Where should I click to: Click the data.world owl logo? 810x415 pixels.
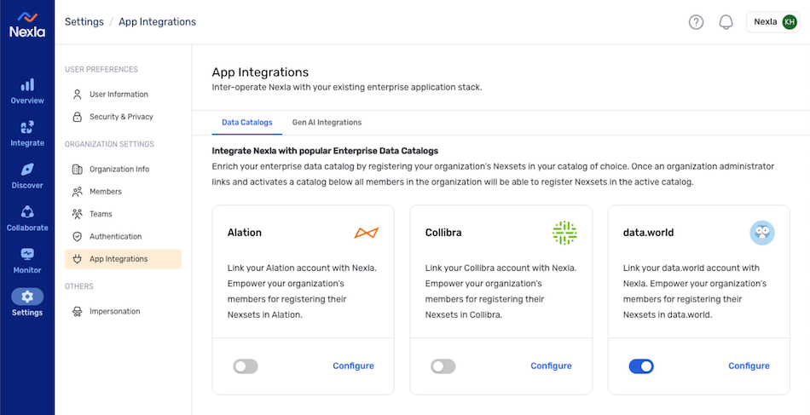(x=762, y=233)
